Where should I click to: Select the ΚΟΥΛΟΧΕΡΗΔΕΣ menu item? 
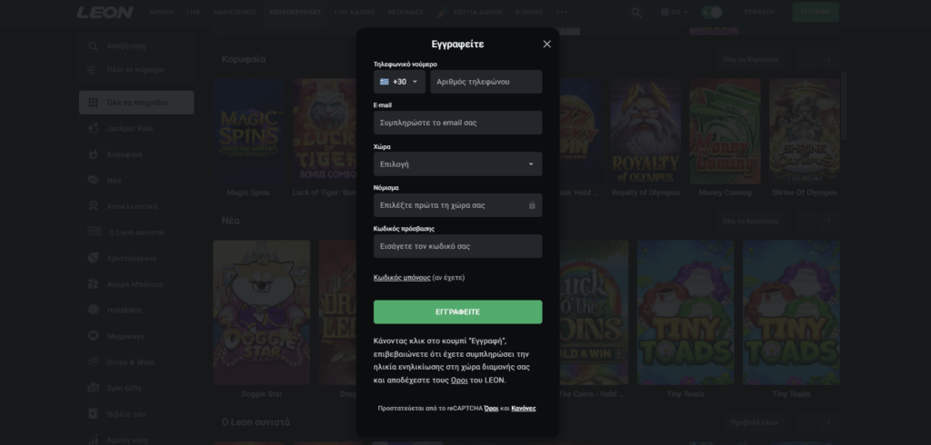tap(295, 12)
